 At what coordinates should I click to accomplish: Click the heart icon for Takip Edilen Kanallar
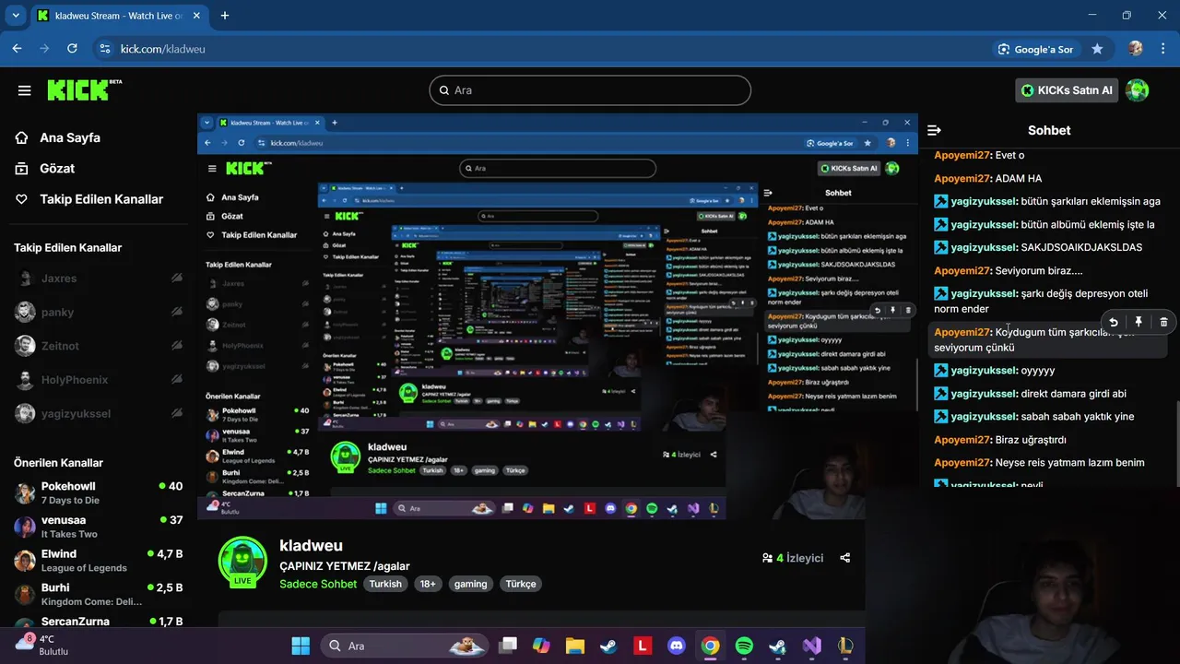coord(22,199)
